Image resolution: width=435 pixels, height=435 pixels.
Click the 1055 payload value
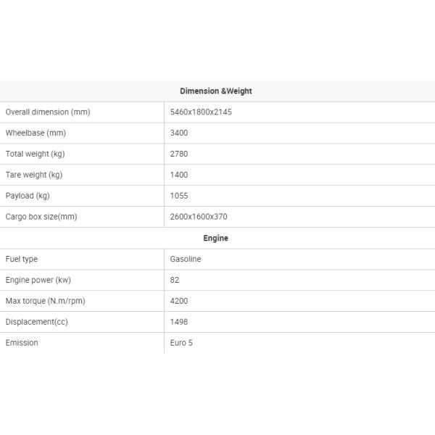pos(179,196)
